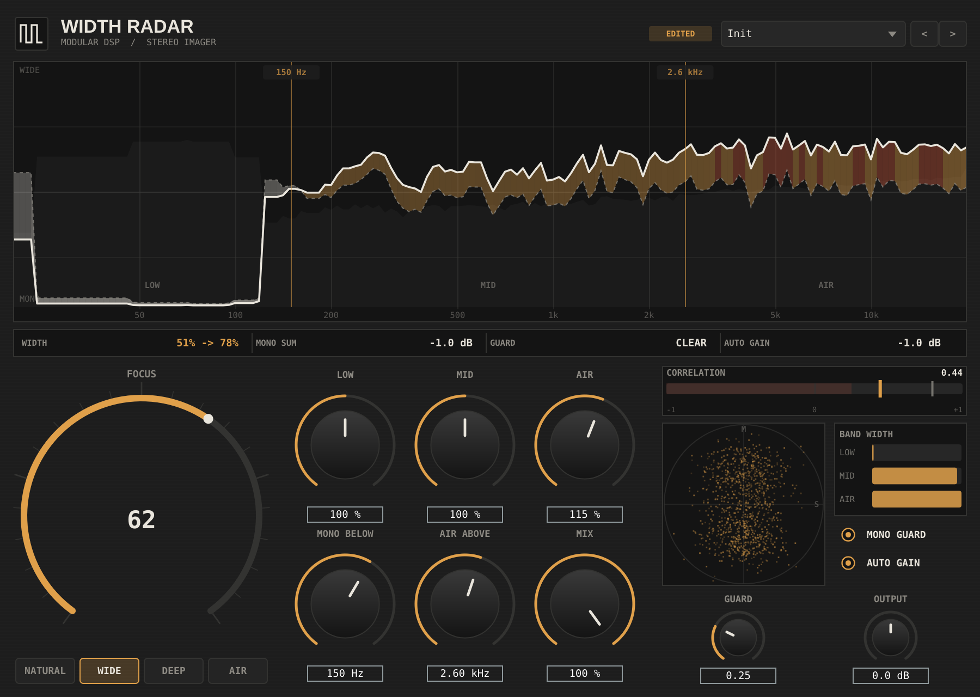980x697 pixels.
Task: Click the EDITED status badge
Action: (681, 34)
